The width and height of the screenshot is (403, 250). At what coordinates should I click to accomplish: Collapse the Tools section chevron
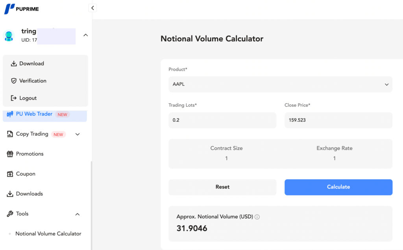[x=78, y=214]
